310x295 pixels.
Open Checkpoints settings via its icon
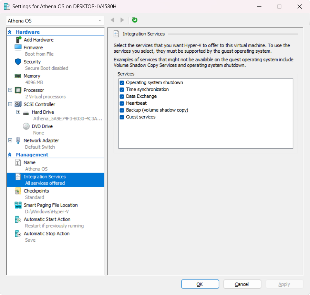18,191
